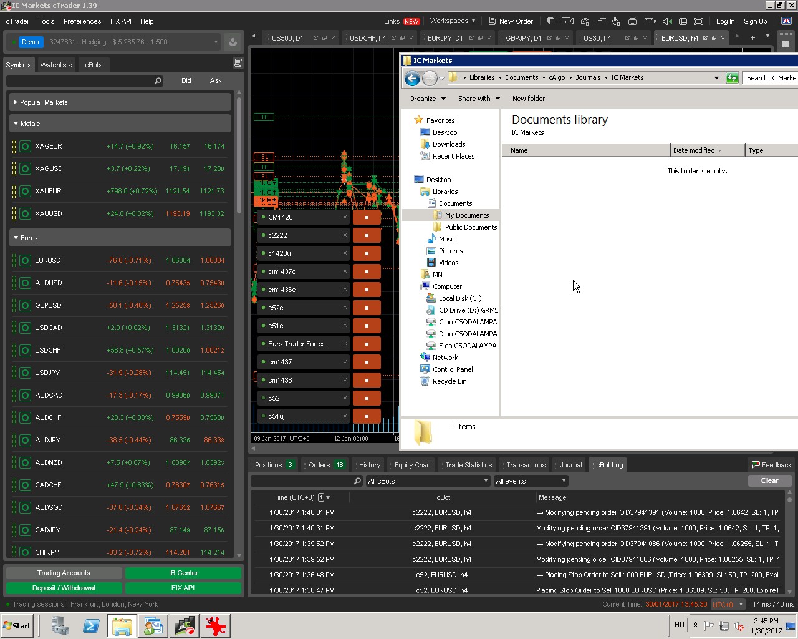Click the copy windows toolbar icon
The height and width of the screenshot is (639, 798).
pyautogui.click(x=551, y=21)
